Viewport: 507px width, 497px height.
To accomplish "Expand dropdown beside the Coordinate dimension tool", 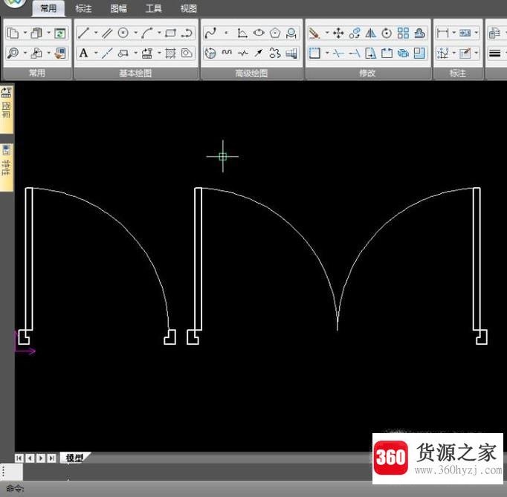I will click(454, 53).
